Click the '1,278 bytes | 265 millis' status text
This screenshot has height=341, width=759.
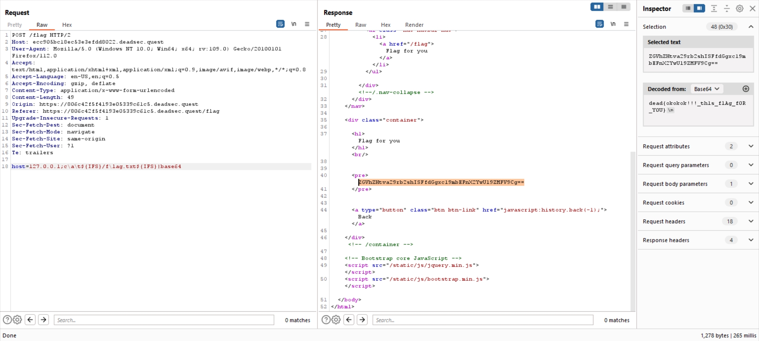tap(728, 335)
